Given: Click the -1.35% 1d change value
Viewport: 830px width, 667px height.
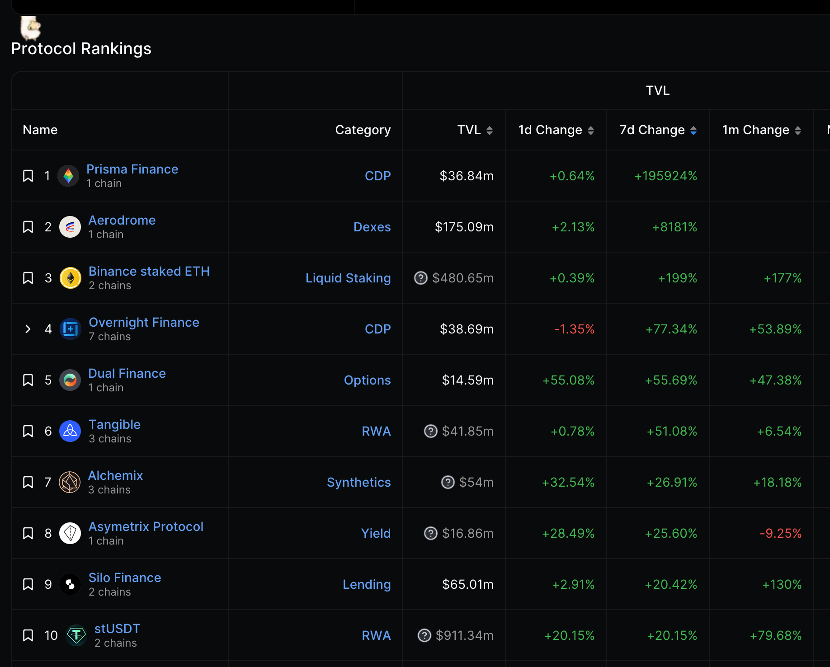Looking at the screenshot, I should (x=574, y=329).
